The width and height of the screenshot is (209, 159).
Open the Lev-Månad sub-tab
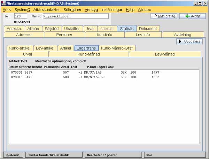tap(165, 54)
